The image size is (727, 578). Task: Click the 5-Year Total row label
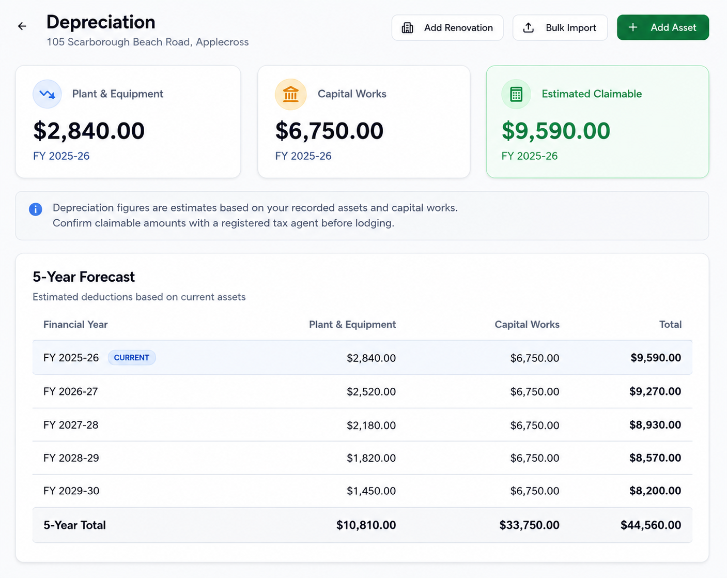74,525
